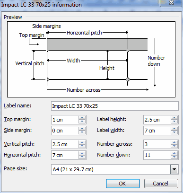
Task: Decrease Vertical pitch with down arrow
Action: point(82,146)
